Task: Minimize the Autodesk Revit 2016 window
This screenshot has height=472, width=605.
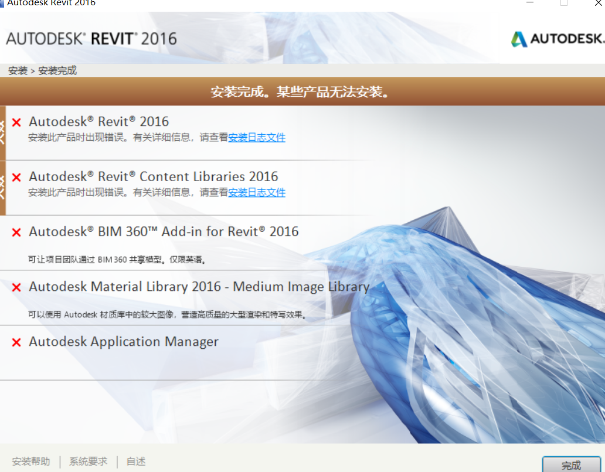Action: click(530, 3)
